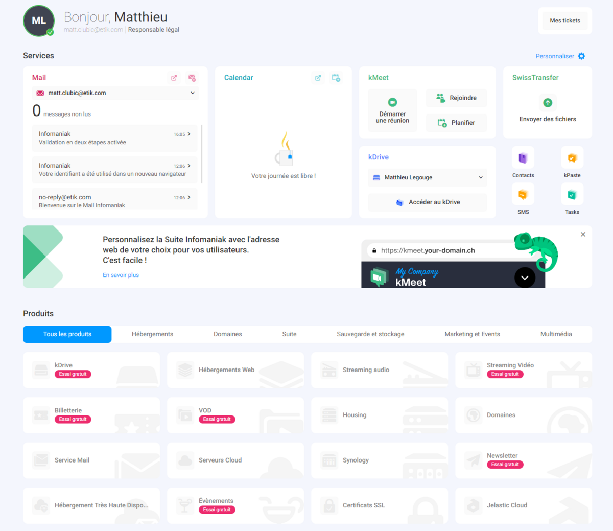This screenshot has height=531, width=613.
Task: Close the Suite Infomaniak promo banner
Action: click(583, 234)
